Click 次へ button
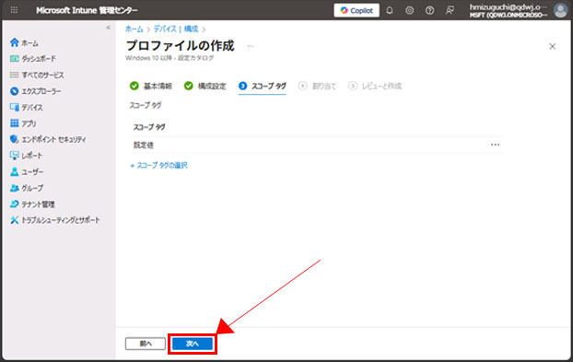Screen dimensions: 573x362 tap(193, 344)
